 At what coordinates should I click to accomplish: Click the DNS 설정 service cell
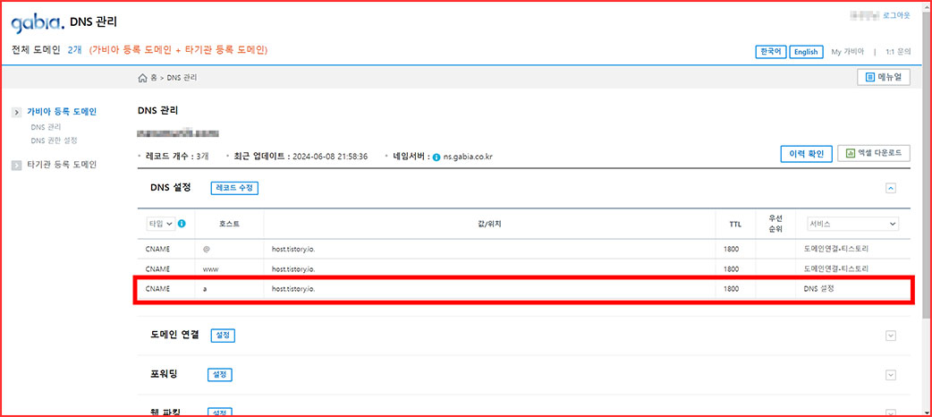[818, 288]
